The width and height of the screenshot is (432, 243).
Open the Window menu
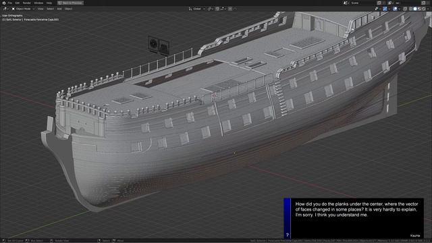click(x=38, y=3)
